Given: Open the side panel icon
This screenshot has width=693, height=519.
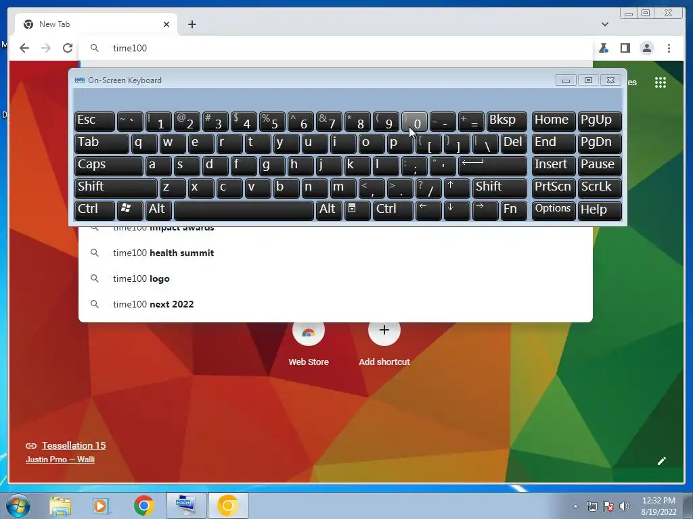Looking at the screenshot, I should click(x=625, y=48).
